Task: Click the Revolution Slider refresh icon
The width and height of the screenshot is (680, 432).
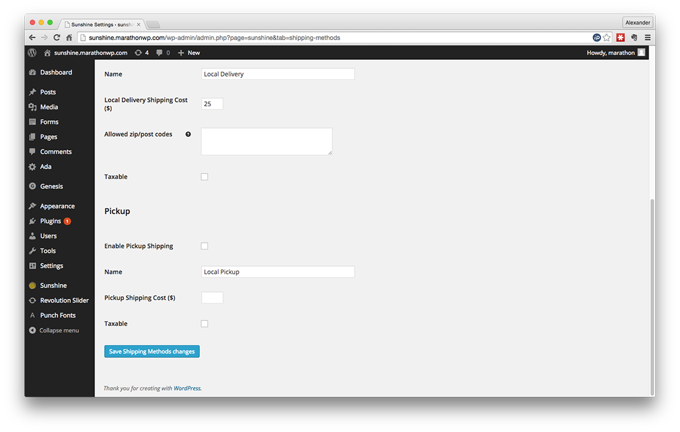Action: pyautogui.click(x=33, y=300)
